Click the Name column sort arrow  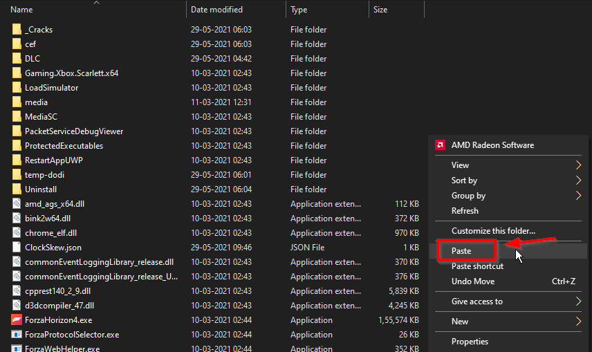click(x=97, y=3)
